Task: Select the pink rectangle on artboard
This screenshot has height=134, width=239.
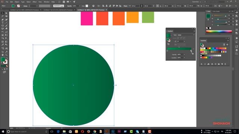Action: click(x=87, y=18)
